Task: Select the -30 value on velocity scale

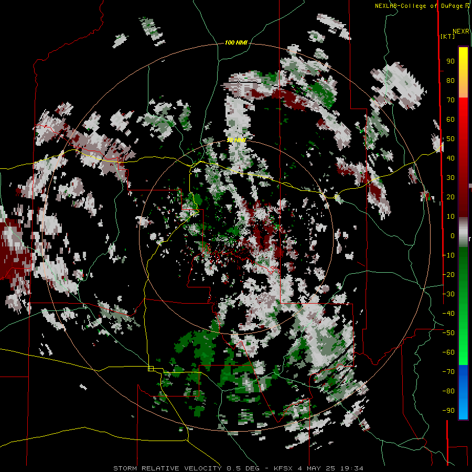Action: tap(448, 294)
